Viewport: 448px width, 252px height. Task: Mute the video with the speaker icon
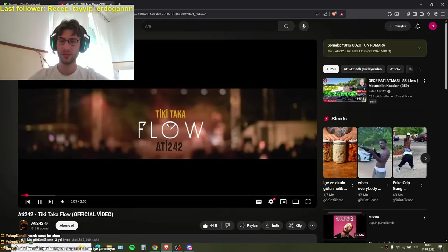tap(62, 202)
